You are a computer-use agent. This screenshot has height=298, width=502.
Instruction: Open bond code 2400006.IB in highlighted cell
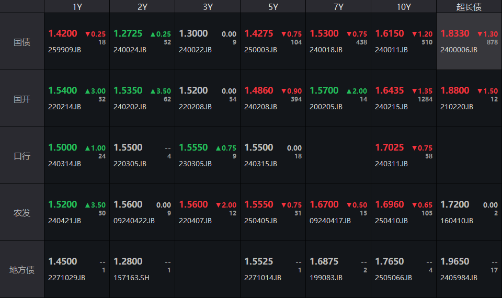(x=459, y=50)
